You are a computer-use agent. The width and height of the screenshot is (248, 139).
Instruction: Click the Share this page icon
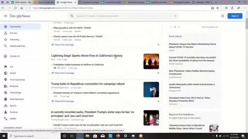click(239, 8)
